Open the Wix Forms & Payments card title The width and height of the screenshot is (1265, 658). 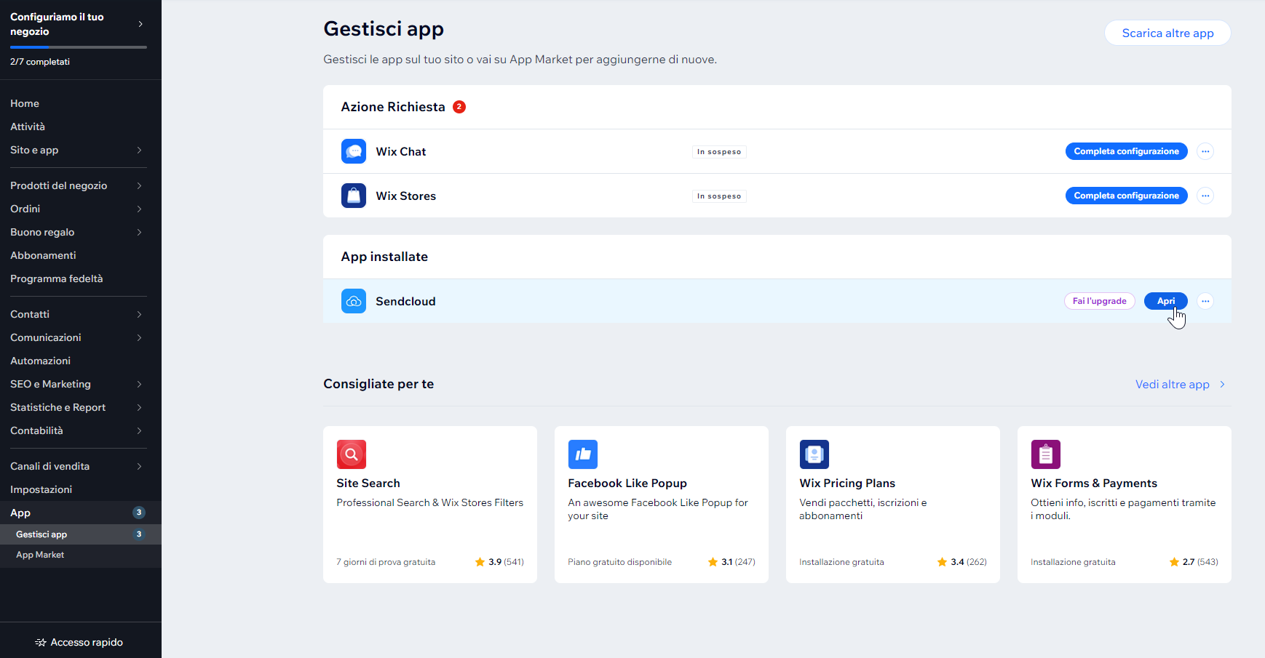1094,484
